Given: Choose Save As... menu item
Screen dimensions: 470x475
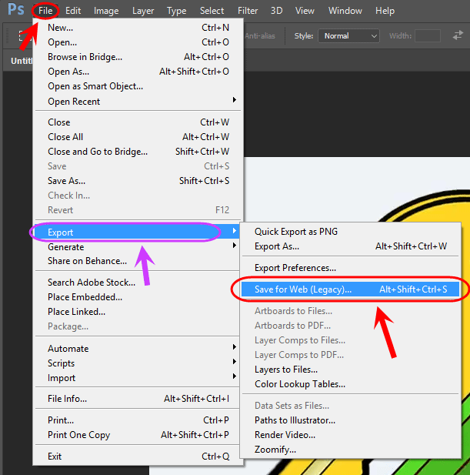Looking at the screenshot, I should click(x=138, y=181).
